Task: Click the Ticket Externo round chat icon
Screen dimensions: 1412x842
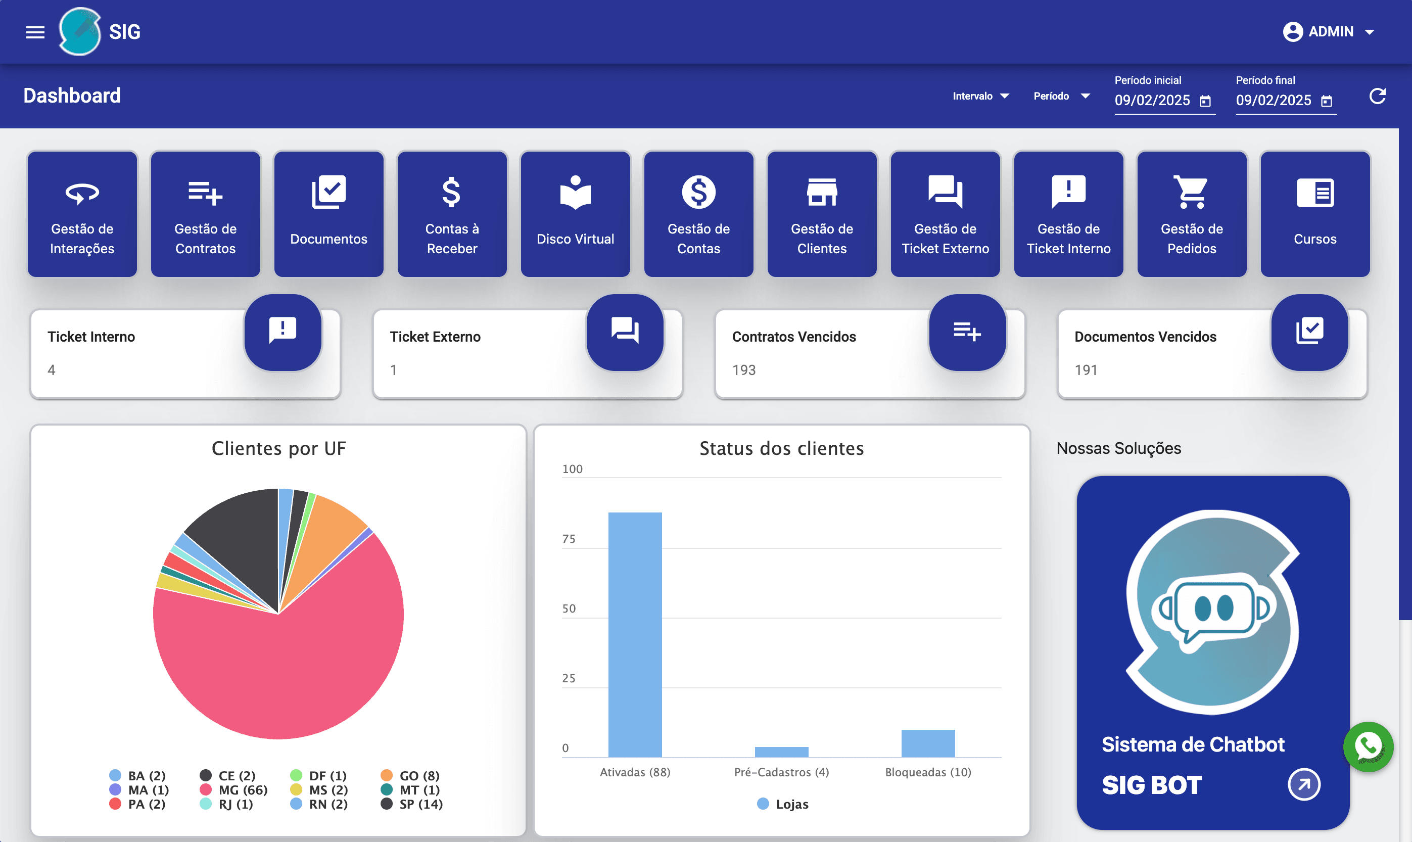Action: pyautogui.click(x=625, y=332)
